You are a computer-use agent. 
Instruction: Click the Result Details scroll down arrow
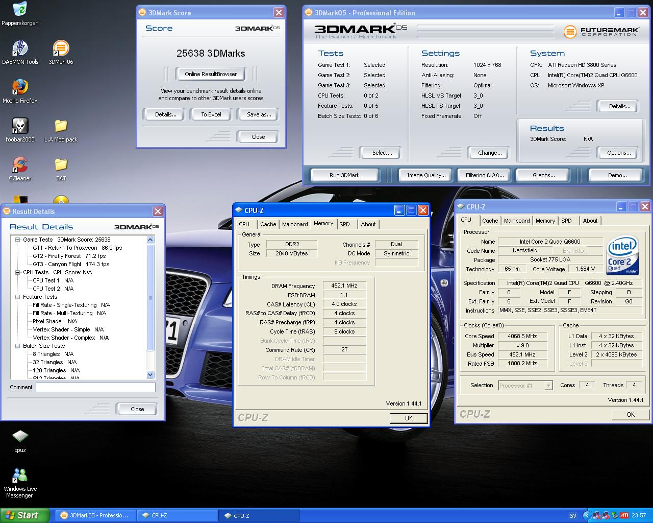point(150,374)
